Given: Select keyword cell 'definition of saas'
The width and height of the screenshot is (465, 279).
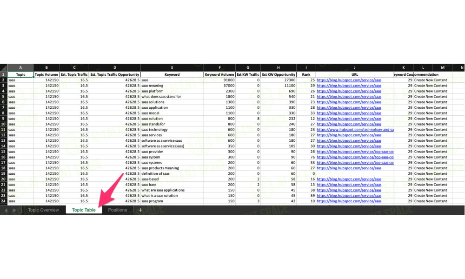Looking at the screenshot, I should pos(172,174).
